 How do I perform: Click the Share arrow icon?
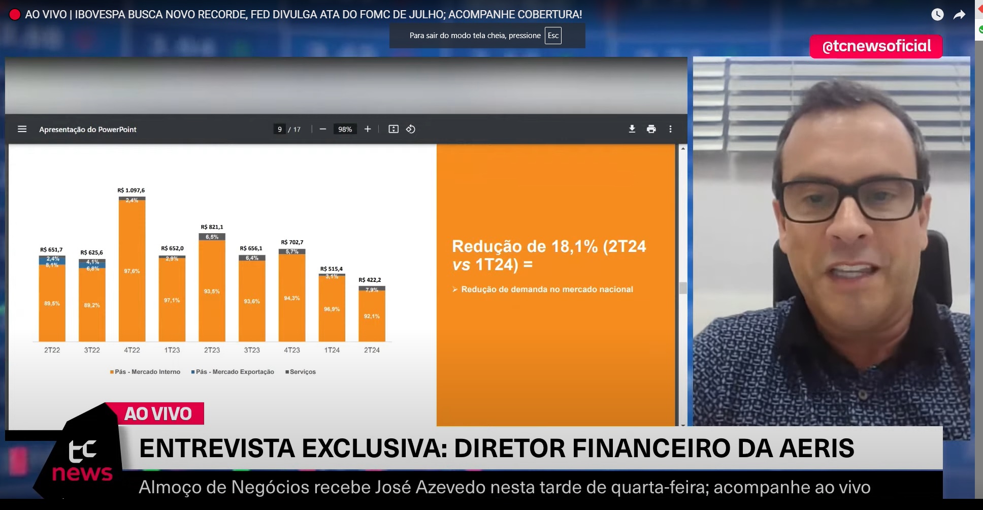pyautogui.click(x=959, y=15)
